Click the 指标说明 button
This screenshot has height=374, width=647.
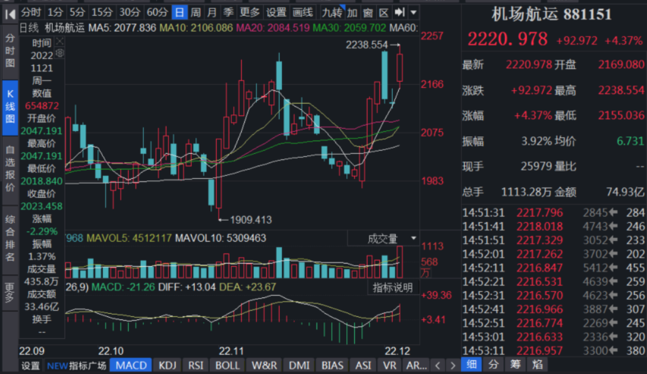393,288
